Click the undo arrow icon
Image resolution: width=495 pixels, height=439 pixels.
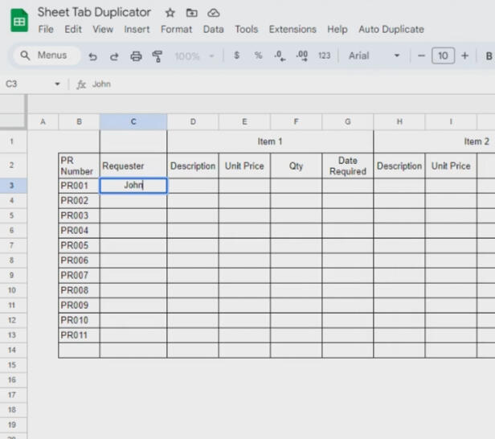(x=93, y=56)
